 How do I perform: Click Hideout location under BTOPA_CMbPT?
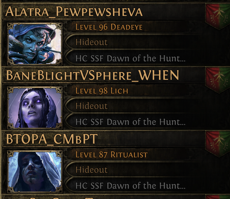[92, 170]
